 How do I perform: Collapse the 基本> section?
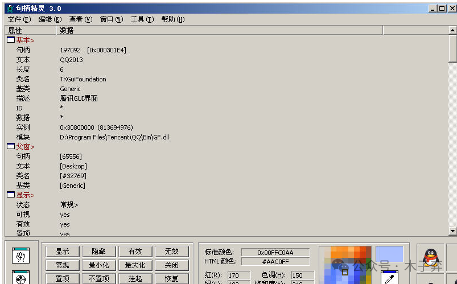pos(11,40)
